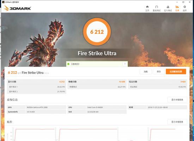Open the Benchmarks (基准测试) gauge icon
The image size is (194, 141).
coord(157,8)
